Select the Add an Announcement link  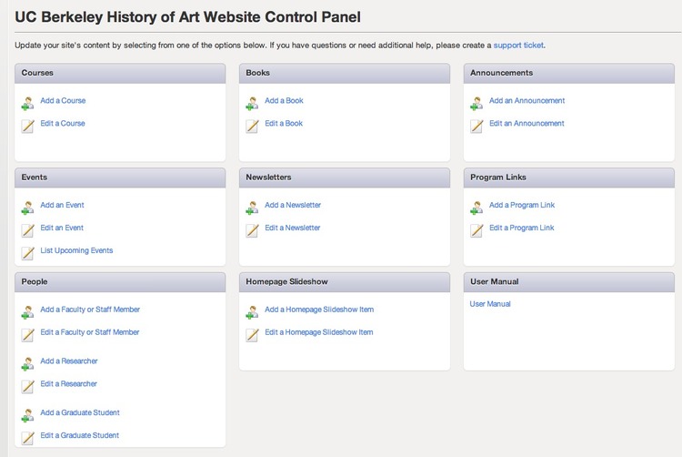(527, 100)
